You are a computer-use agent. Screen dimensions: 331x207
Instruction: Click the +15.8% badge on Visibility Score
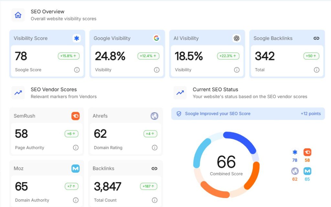tap(69, 56)
